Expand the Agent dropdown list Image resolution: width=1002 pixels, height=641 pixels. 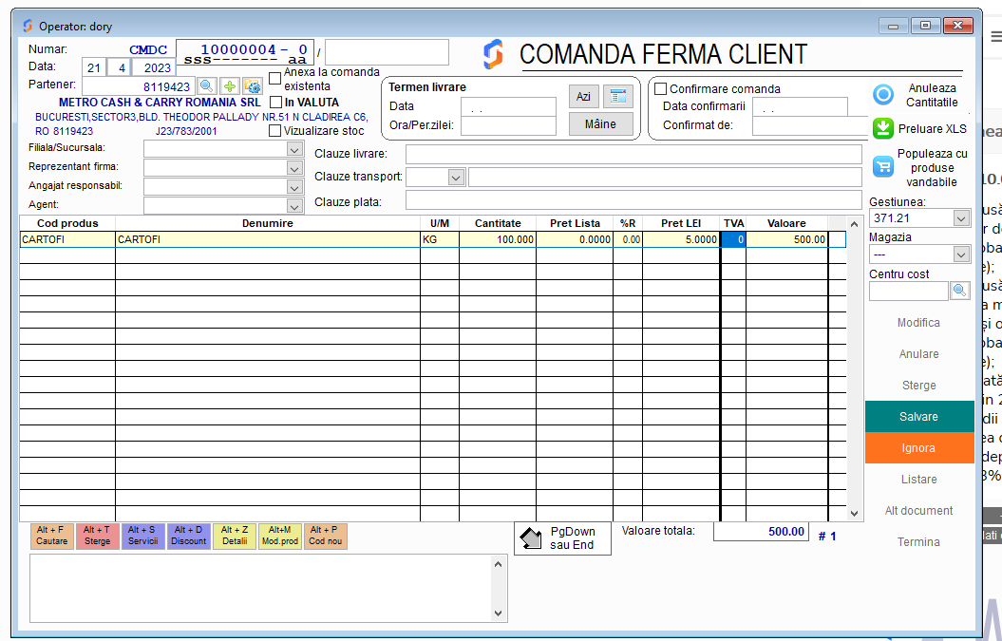pyautogui.click(x=294, y=205)
